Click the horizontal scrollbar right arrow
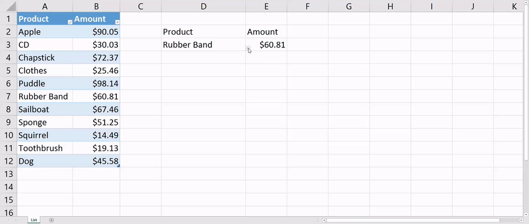The height and width of the screenshot is (224, 529). (x=521, y=220)
